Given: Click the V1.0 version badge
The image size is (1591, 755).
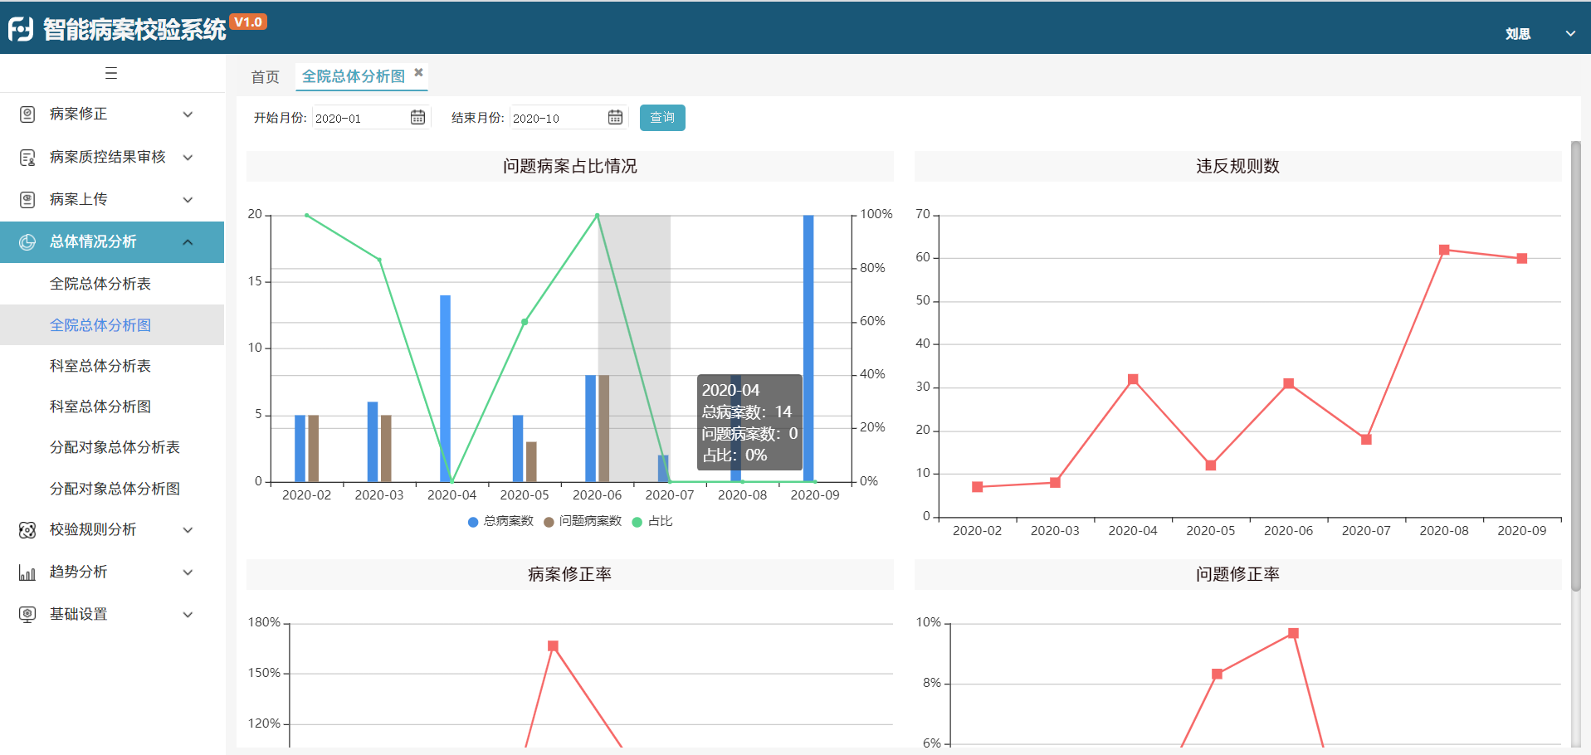Looking at the screenshot, I should click(248, 22).
